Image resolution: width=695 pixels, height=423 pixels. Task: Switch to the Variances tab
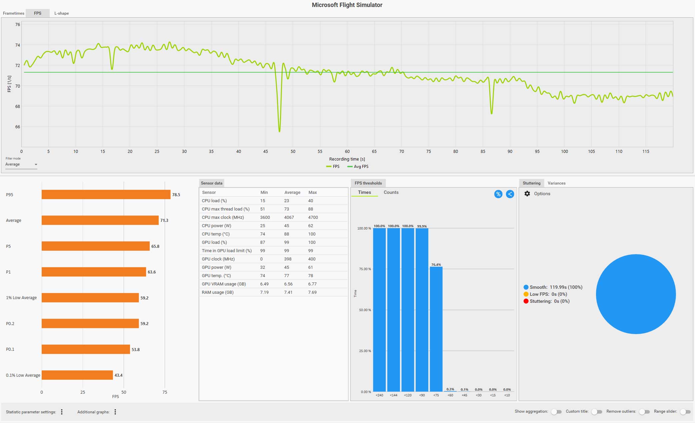click(x=556, y=183)
